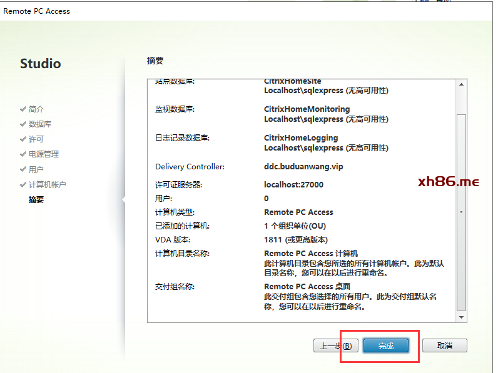Click the 已添加的计算机: label

point(183,226)
